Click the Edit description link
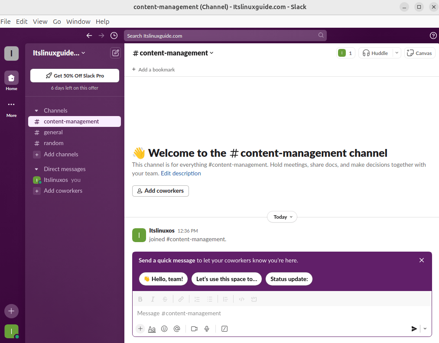This screenshot has height=343, width=439. 181,173
